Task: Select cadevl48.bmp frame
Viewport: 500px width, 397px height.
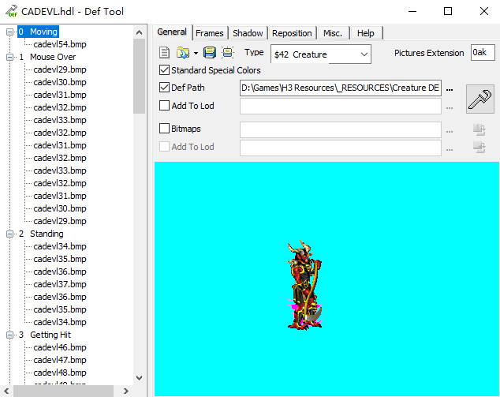Action: pos(60,373)
